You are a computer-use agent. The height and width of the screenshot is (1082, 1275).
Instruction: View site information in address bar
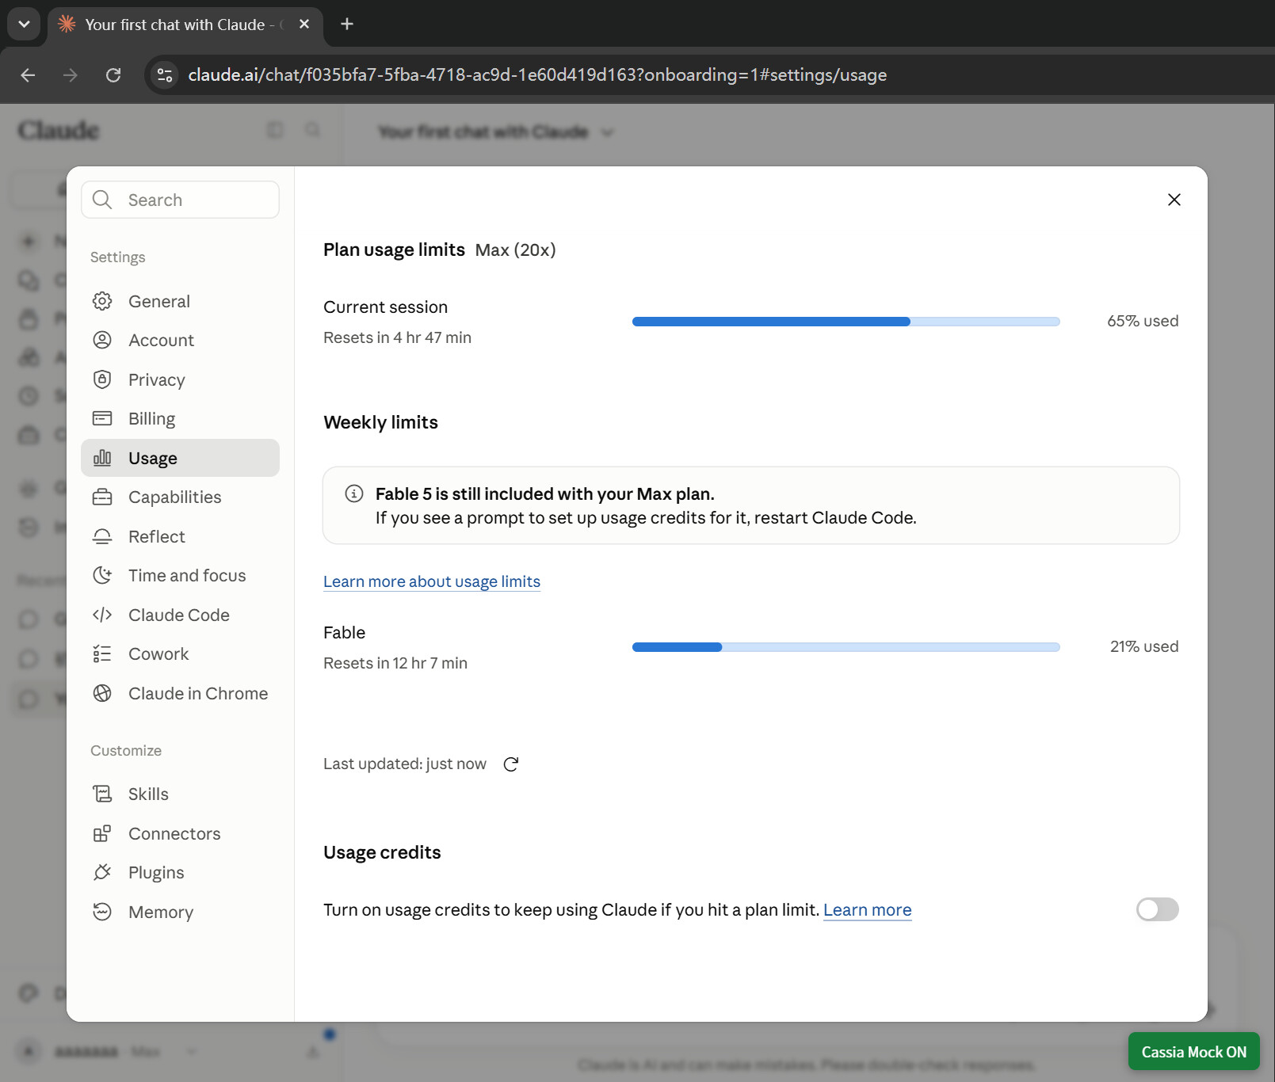click(165, 74)
